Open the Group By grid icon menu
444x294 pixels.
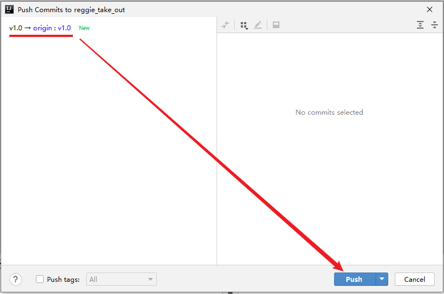(x=244, y=25)
